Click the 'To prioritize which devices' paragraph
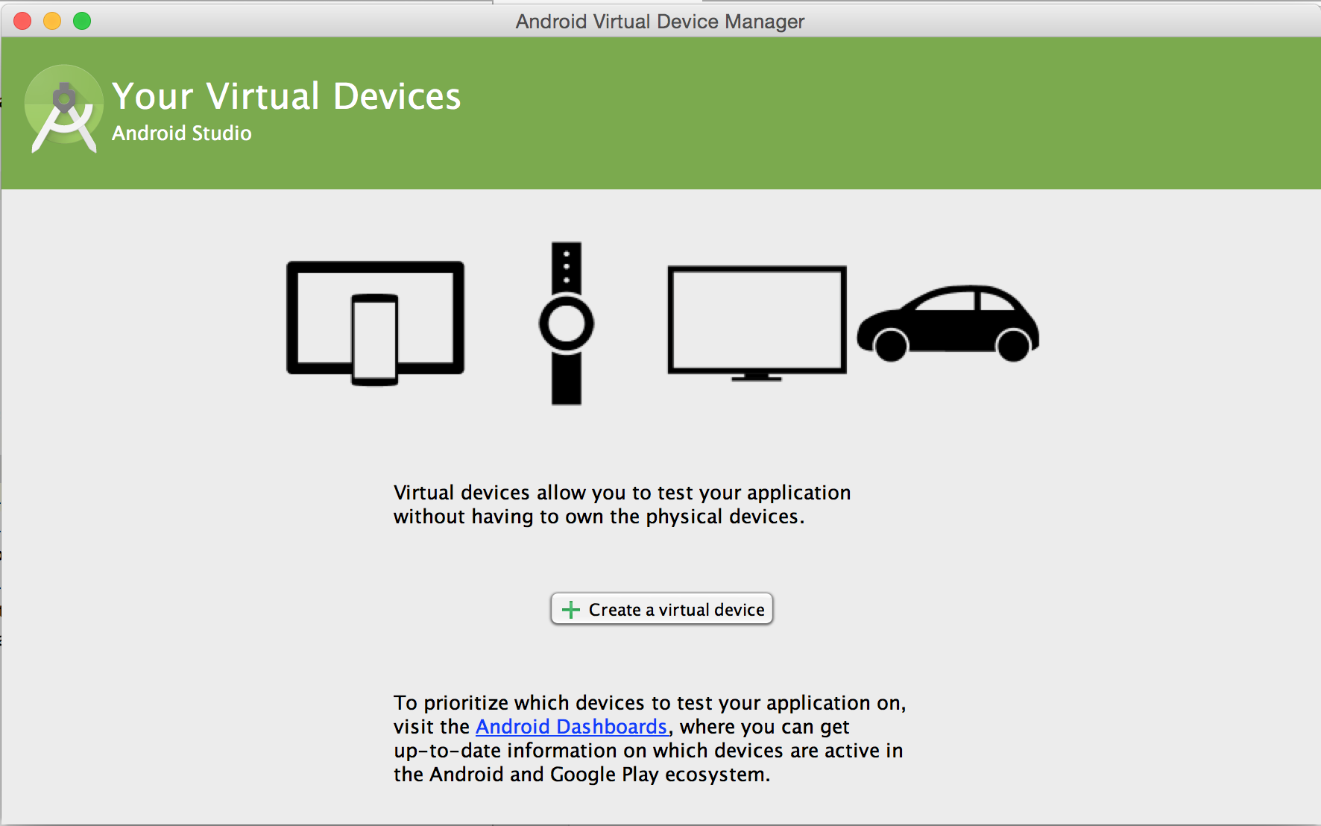 click(x=649, y=739)
